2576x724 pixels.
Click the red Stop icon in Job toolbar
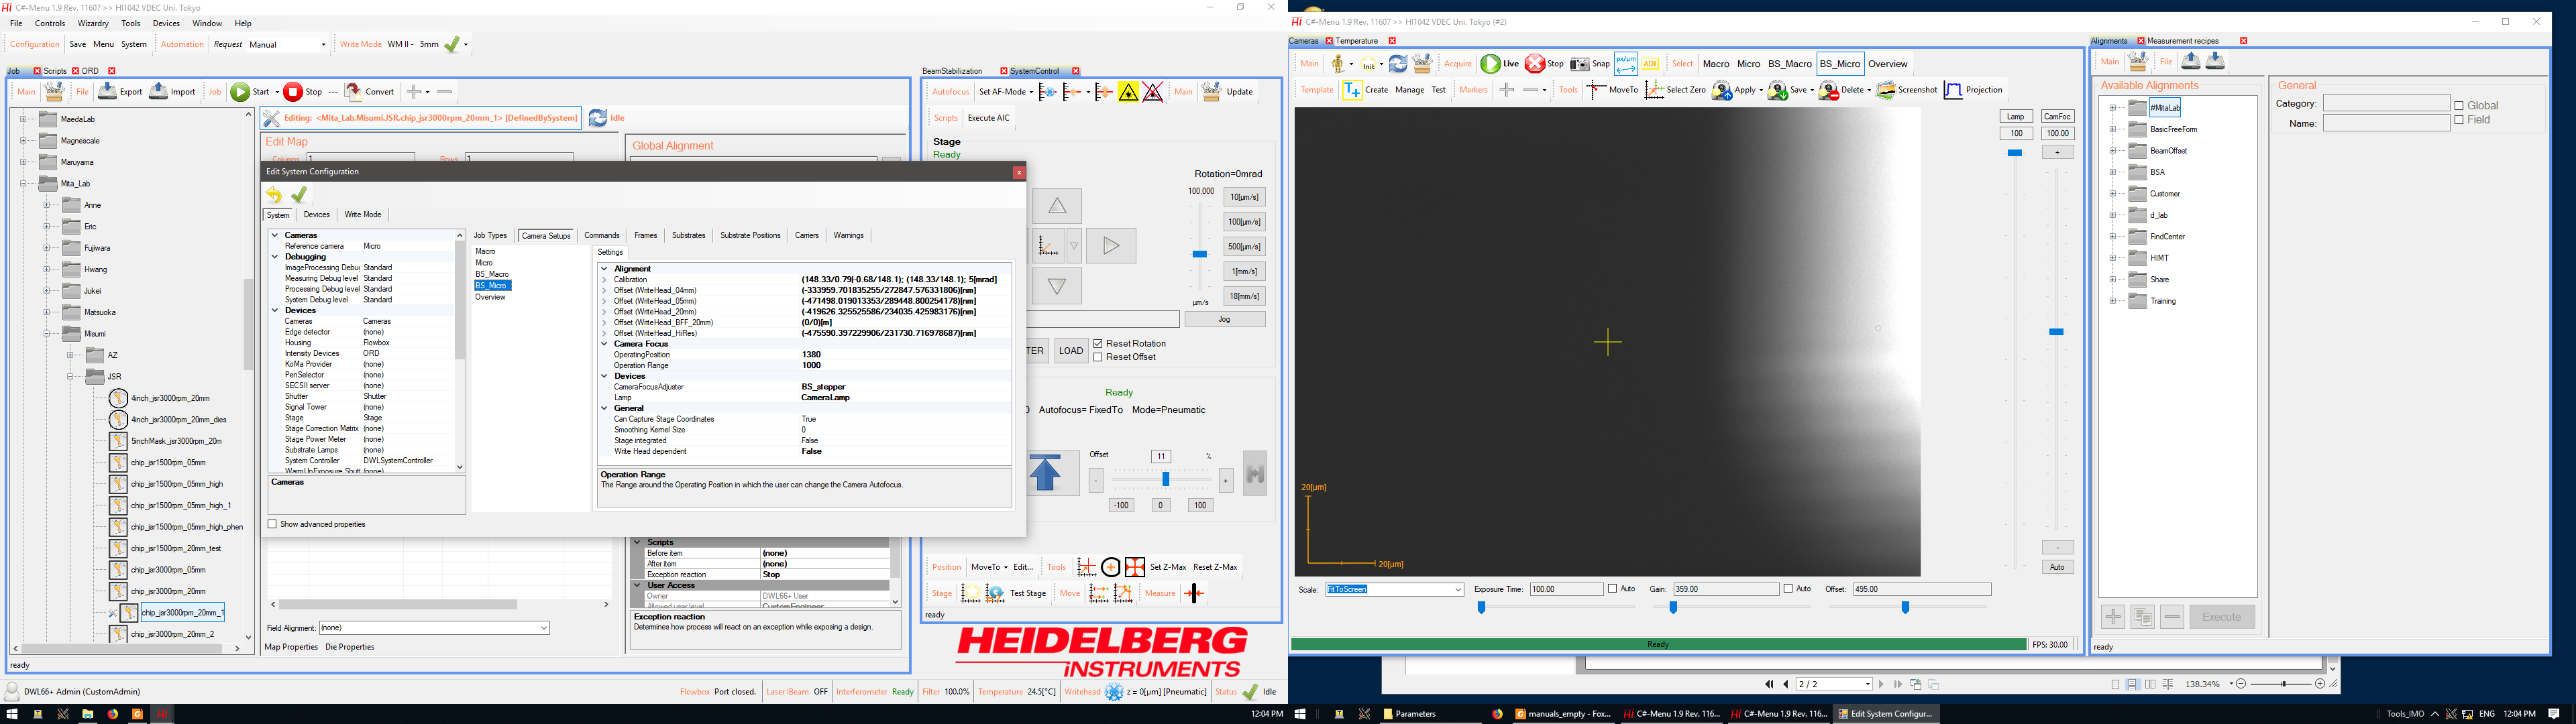point(293,92)
